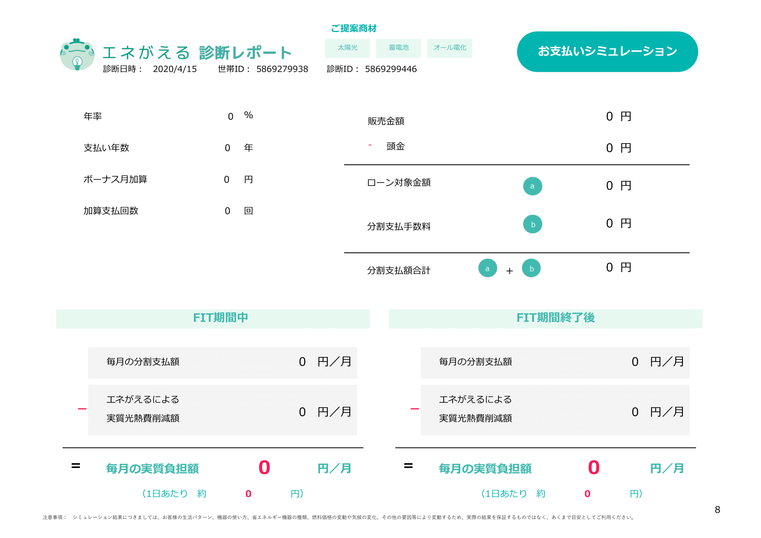Viewport: 761px width, 538px height.
Task: Click the 加算支払回数 label
Action: [x=111, y=211]
